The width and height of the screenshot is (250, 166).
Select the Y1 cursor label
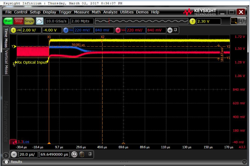(x=228, y=58)
